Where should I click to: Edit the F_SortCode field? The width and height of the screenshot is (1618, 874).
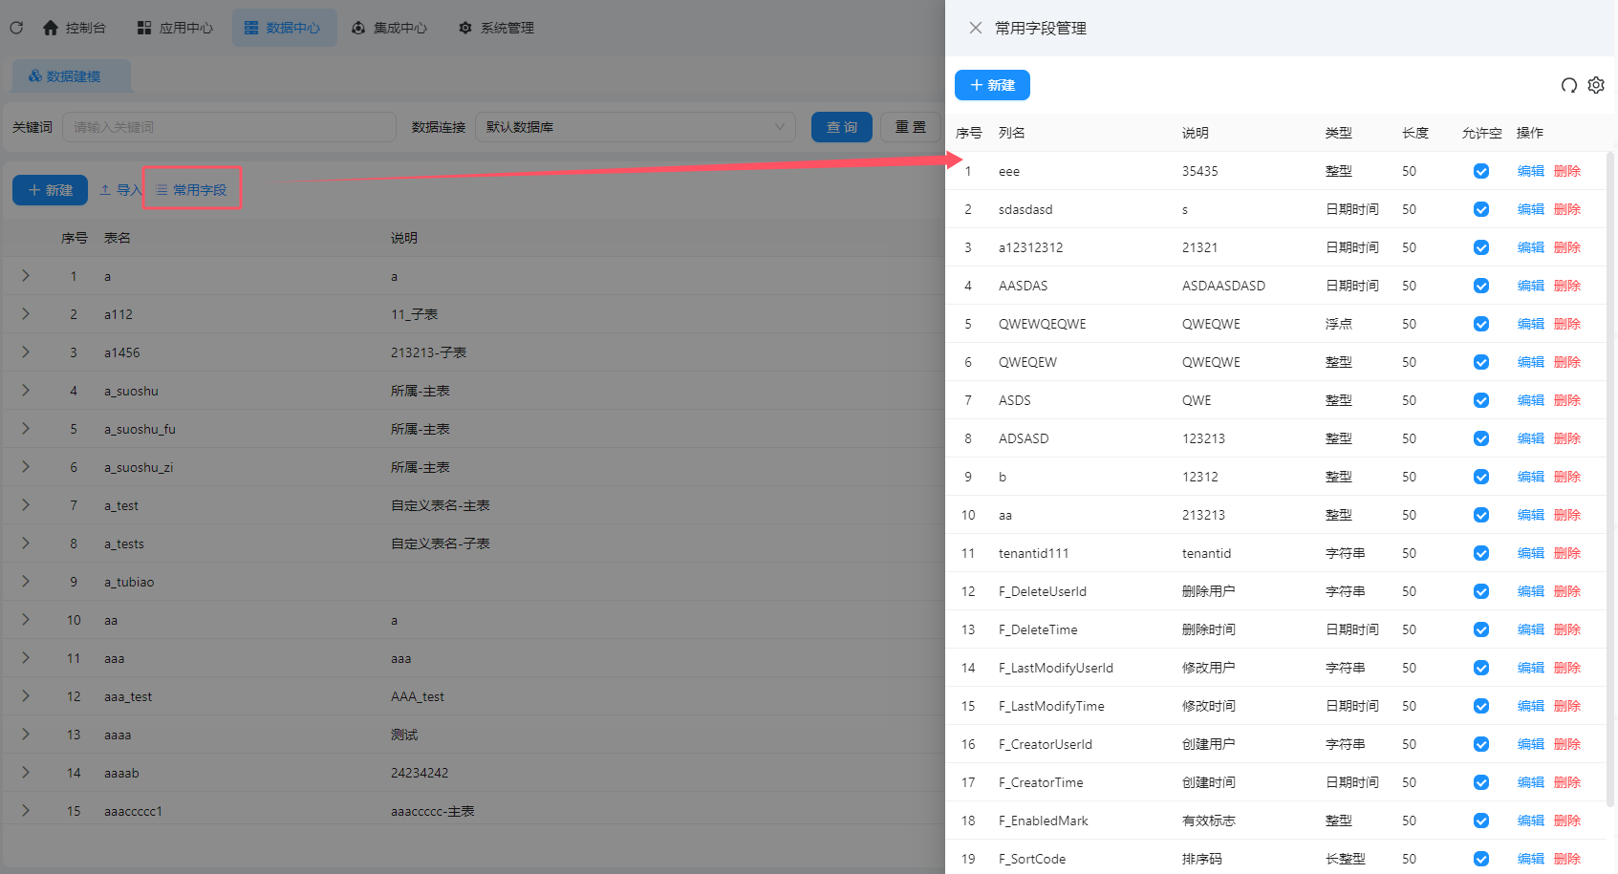tap(1531, 859)
